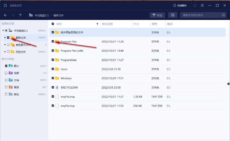Sort by the type column header
Image resolution: width=230 pixels, height=141 pixels.
coord(154,24)
